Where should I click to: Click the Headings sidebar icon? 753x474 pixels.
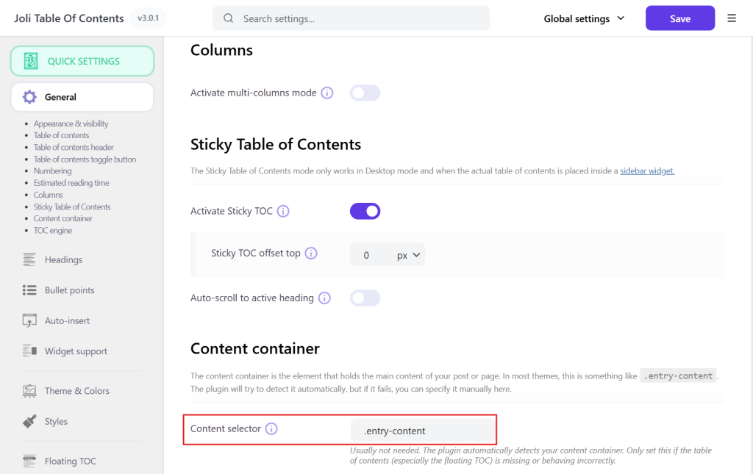click(x=29, y=259)
